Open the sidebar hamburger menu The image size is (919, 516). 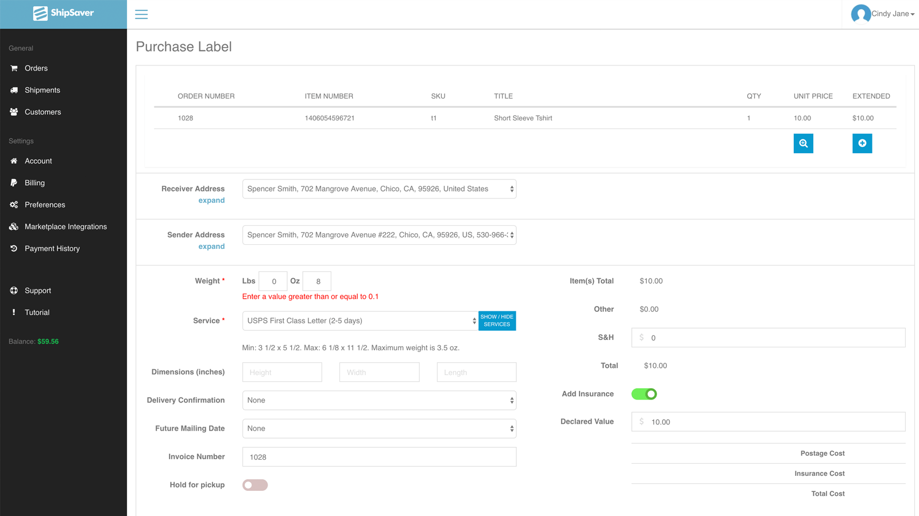click(x=141, y=14)
